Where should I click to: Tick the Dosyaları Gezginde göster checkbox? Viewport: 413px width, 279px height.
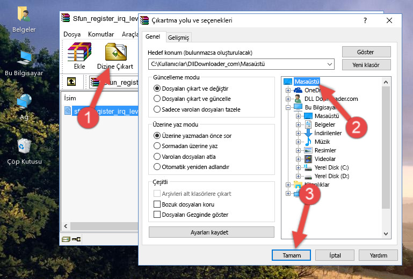pos(157,215)
